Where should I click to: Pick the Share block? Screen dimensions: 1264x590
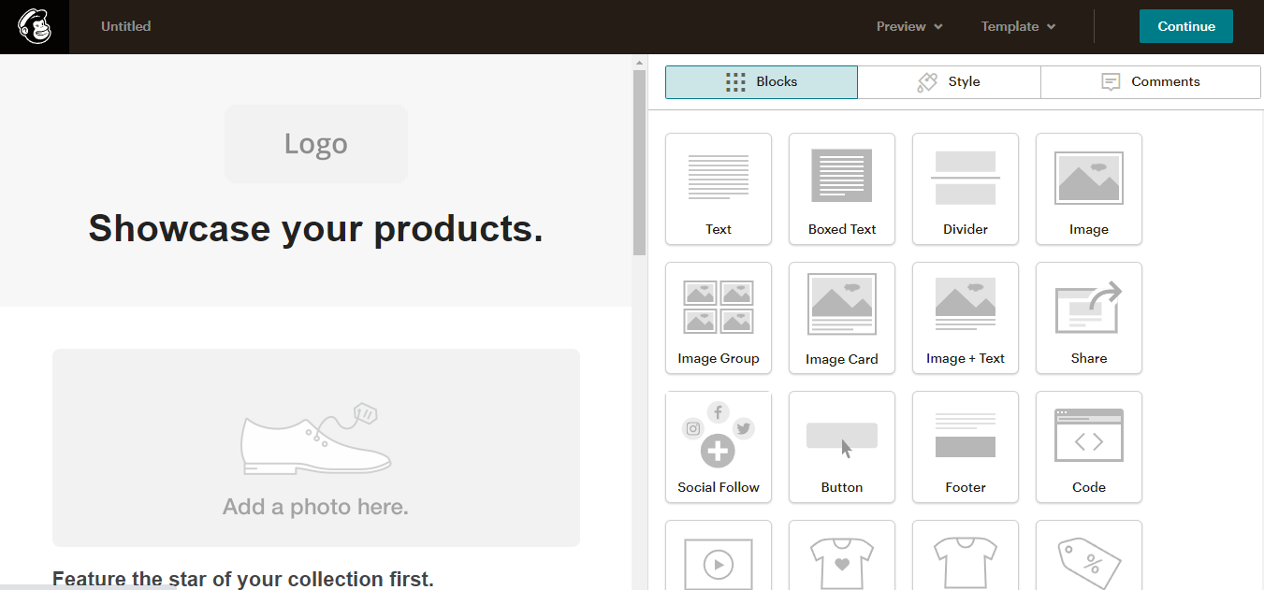[1089, 317]
